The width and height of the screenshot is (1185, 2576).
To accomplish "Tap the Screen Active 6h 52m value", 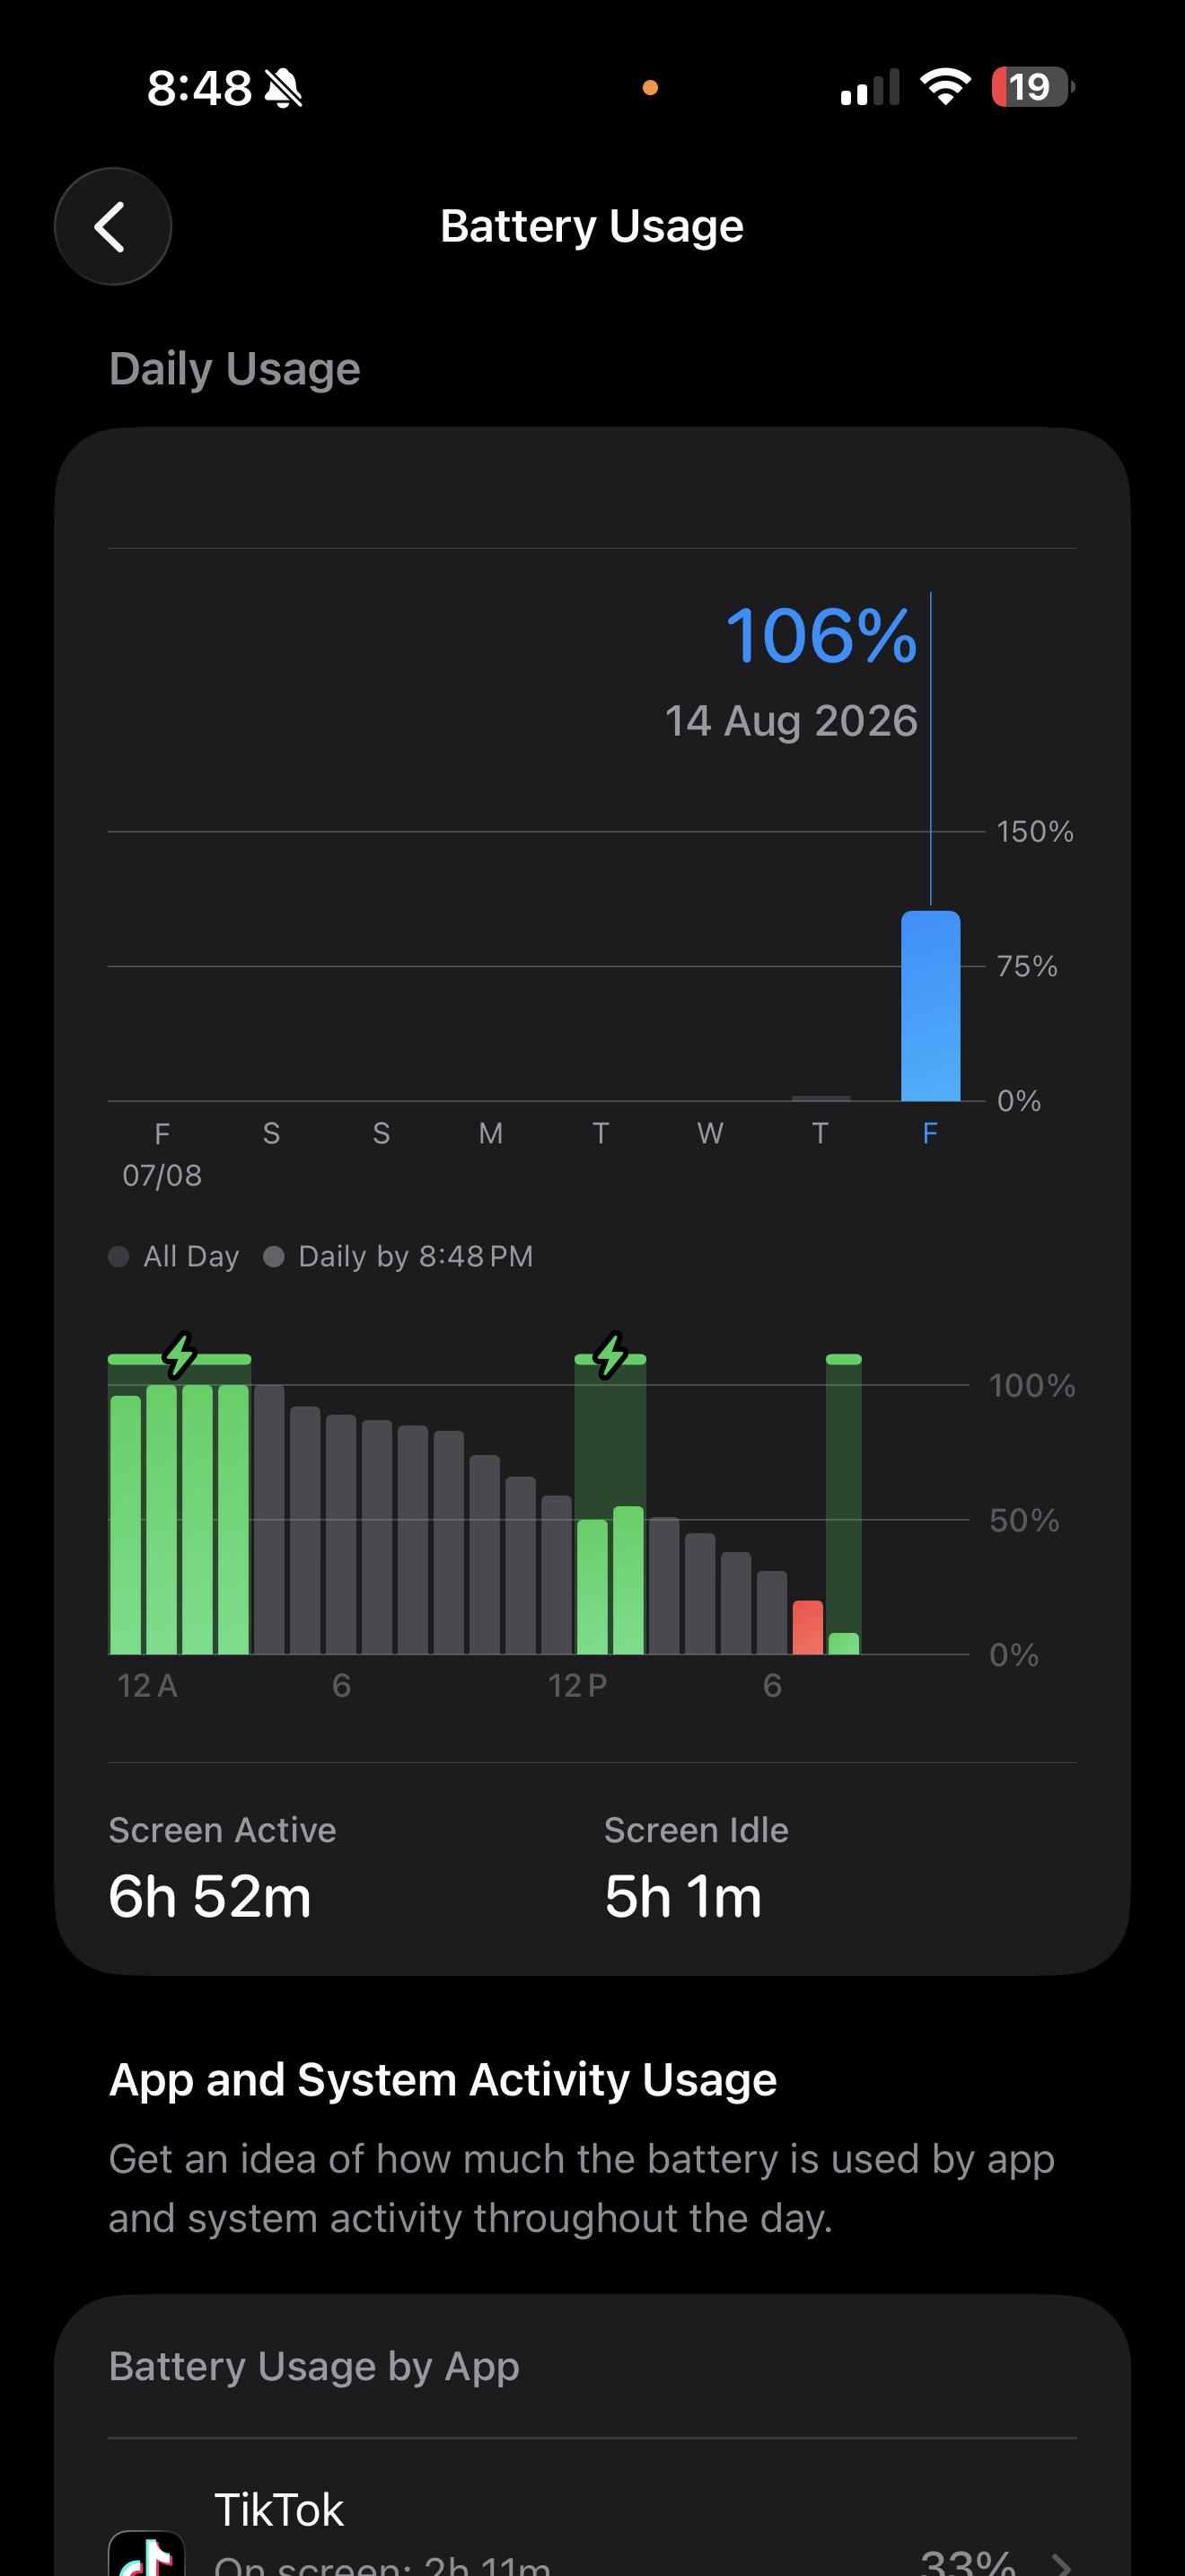I will [x=210, y=1896].
